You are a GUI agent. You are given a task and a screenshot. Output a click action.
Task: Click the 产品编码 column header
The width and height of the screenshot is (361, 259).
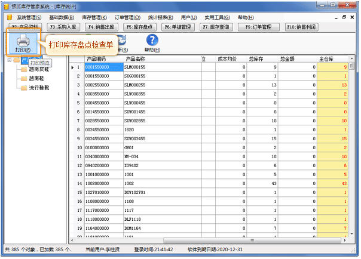pos(96,59)
